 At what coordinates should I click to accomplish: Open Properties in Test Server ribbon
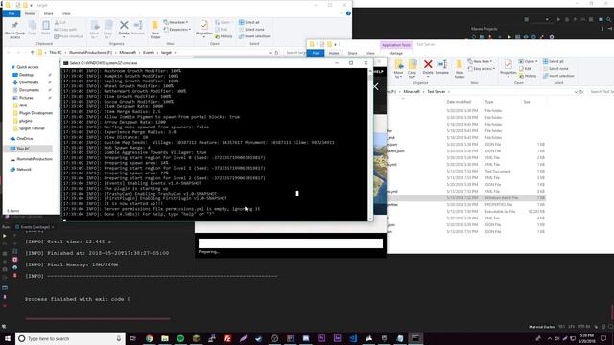click(508, 67)
